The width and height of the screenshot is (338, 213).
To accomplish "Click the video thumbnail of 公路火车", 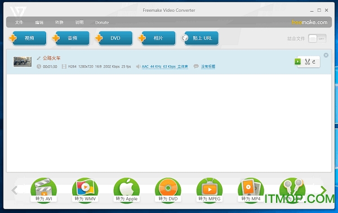I will click(23, 62).
